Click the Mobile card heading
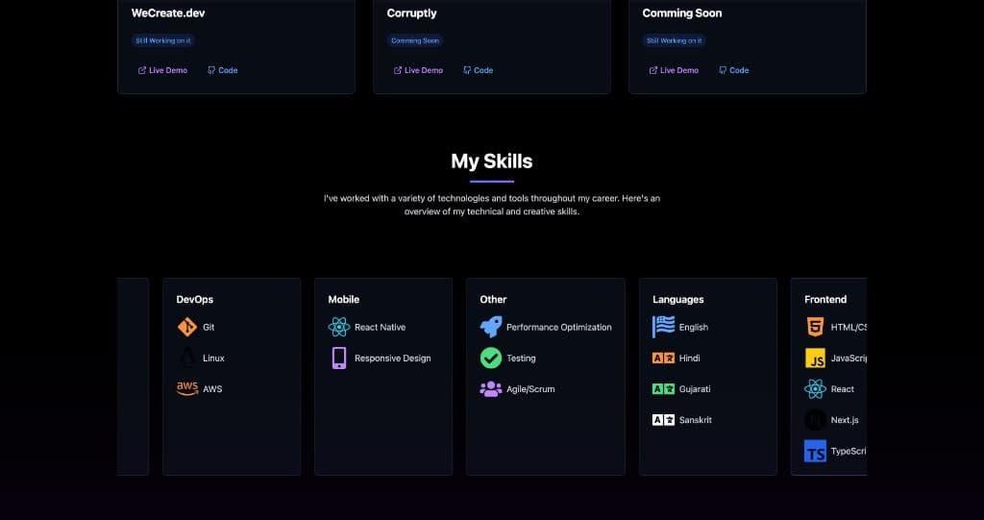The height and width of the screenshot is (520, 984). tap(344, 300)
